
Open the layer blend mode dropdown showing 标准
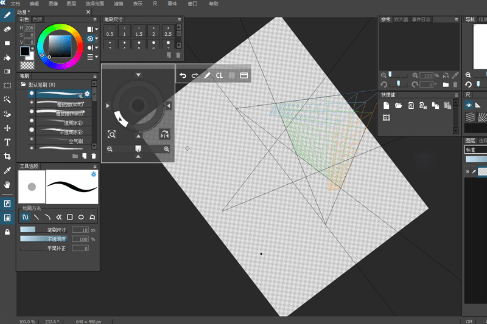(x=476, y=150)
